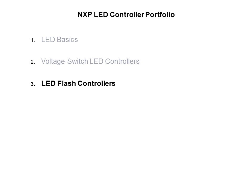Click the word Portfolio in the title

click(162, 15)
